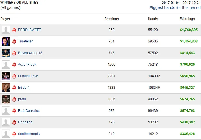The width and height of the screenshot is (201, 140).
Task: Open donthnrmepls player profile
Action: (29, 134)
